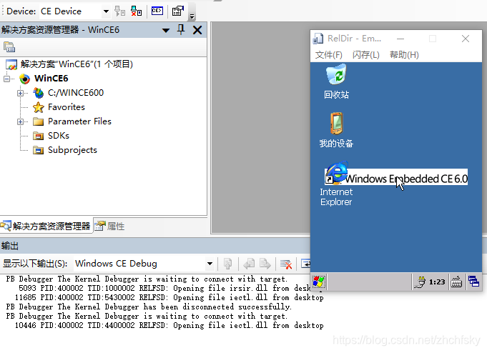Click the 1:23 taskbar clock
Viewport: 487px width, 353px height.
pyautogui.click(x=437, y=282)
